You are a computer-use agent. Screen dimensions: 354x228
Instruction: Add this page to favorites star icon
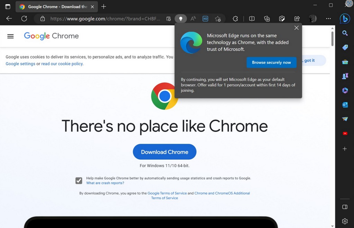coord(218,19)
